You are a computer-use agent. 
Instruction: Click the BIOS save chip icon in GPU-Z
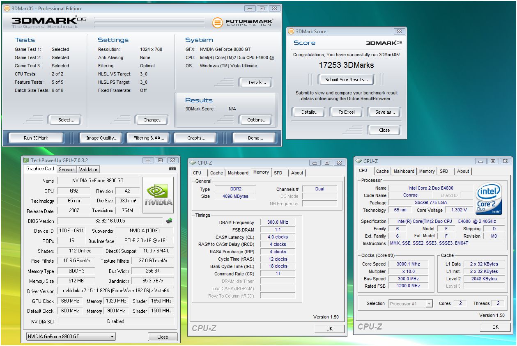coord(169,221)
